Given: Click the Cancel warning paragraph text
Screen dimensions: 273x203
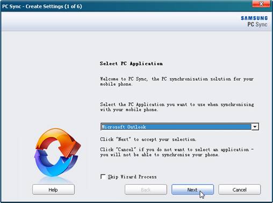Looking at the screenshot, I should tap(177, 152).
